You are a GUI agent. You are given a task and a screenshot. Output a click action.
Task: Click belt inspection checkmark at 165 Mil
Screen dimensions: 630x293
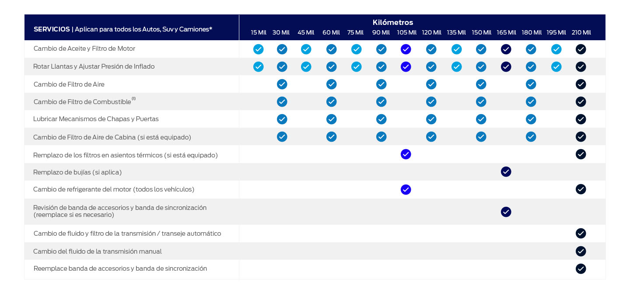[x=506, y=212]
